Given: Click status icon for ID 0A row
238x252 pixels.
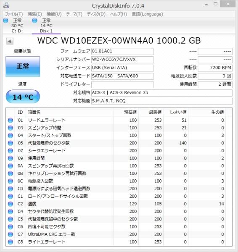Looking at the screenshot, I should click(11, 166).
